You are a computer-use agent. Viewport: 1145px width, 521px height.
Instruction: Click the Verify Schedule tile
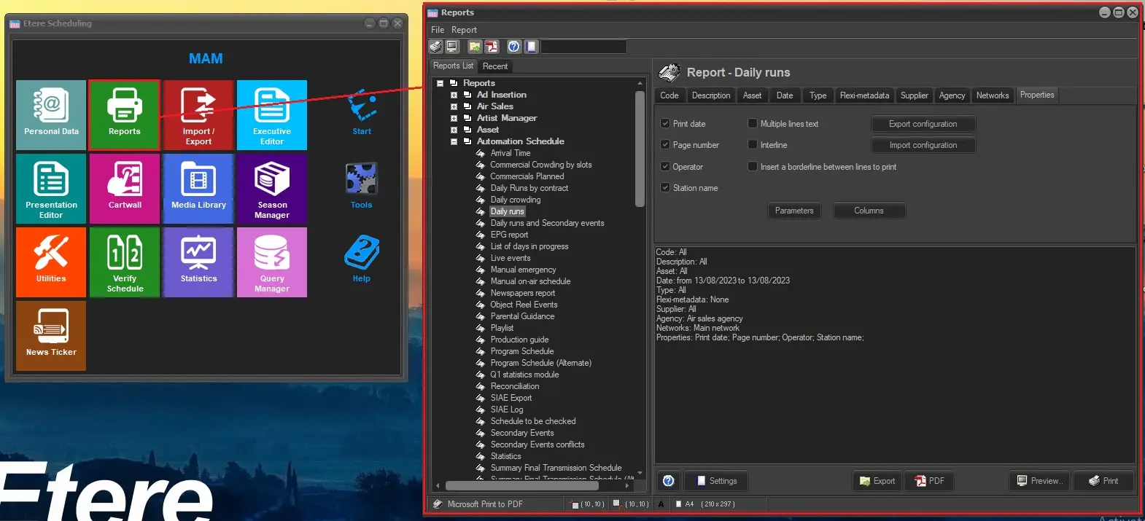click(125, 262)
